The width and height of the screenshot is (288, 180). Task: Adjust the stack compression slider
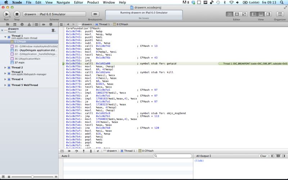click(32, 177)
